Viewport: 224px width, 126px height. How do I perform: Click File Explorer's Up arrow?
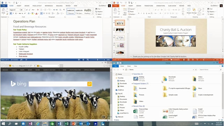tap(123, 70)
